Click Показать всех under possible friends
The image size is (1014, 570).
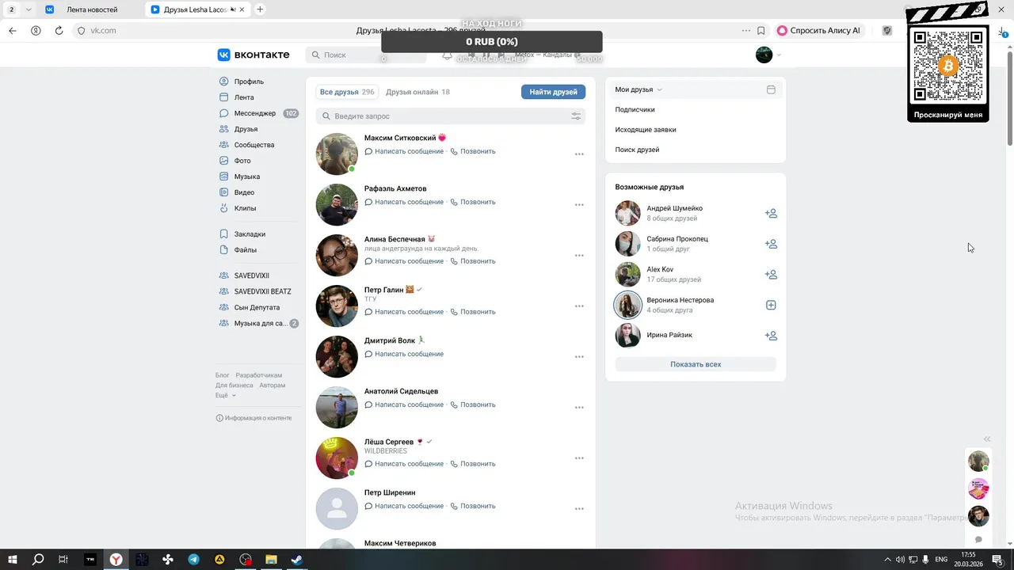click(x=696, y=364)
